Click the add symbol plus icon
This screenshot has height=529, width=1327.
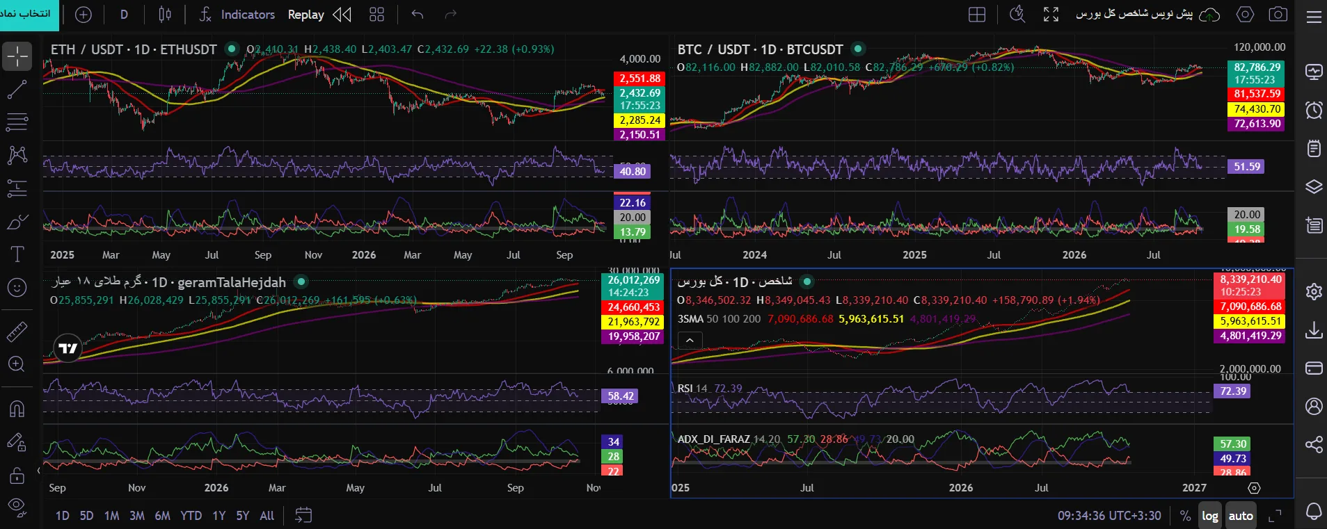coord(84,15)
